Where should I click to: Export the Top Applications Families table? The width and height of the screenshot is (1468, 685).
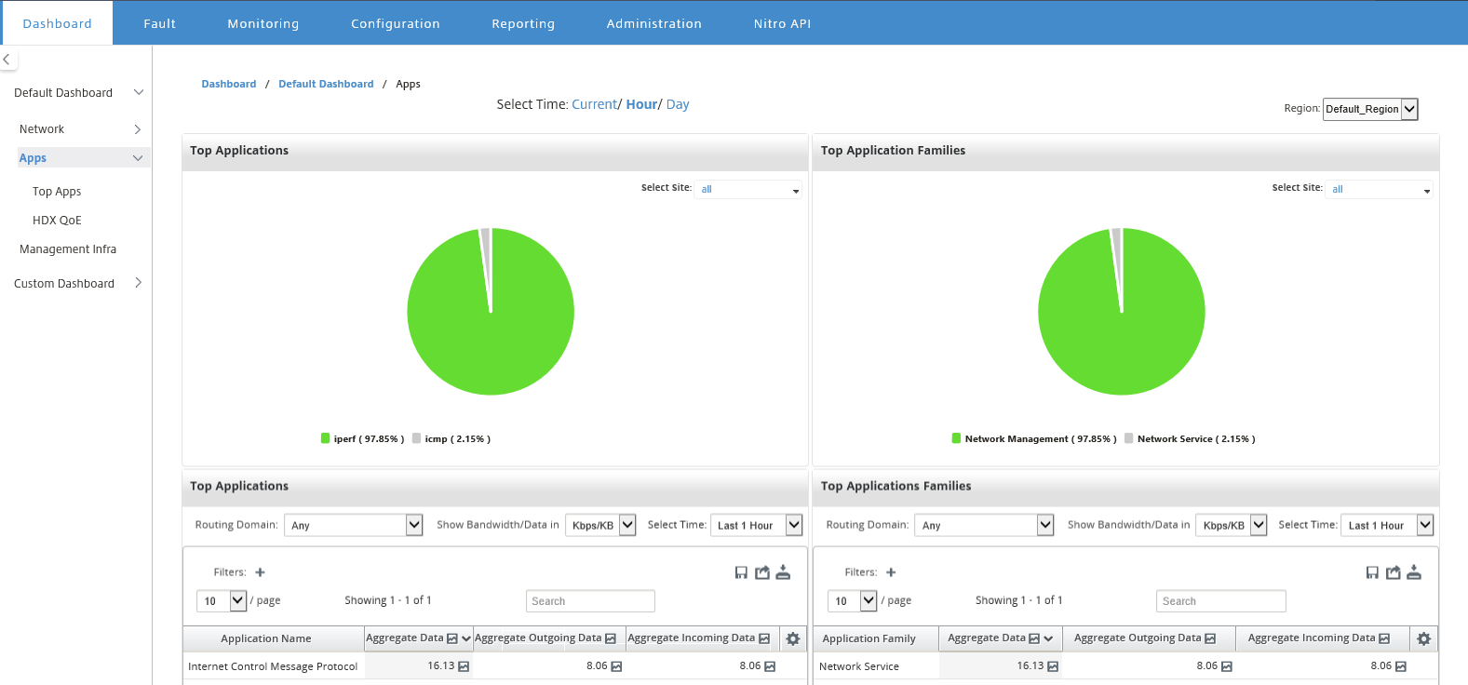pos(1394,572)
